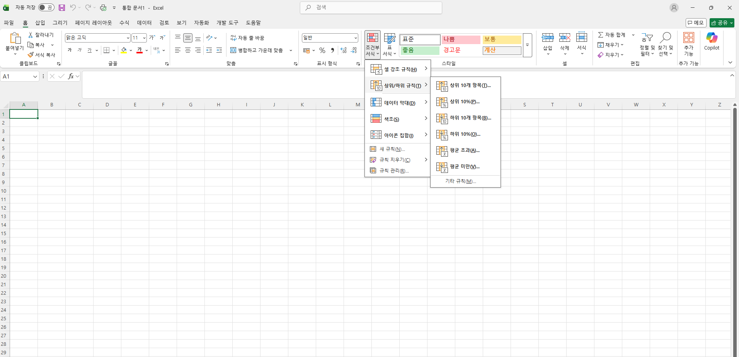Click the 공유 (Share) button

tap(722, 23)
